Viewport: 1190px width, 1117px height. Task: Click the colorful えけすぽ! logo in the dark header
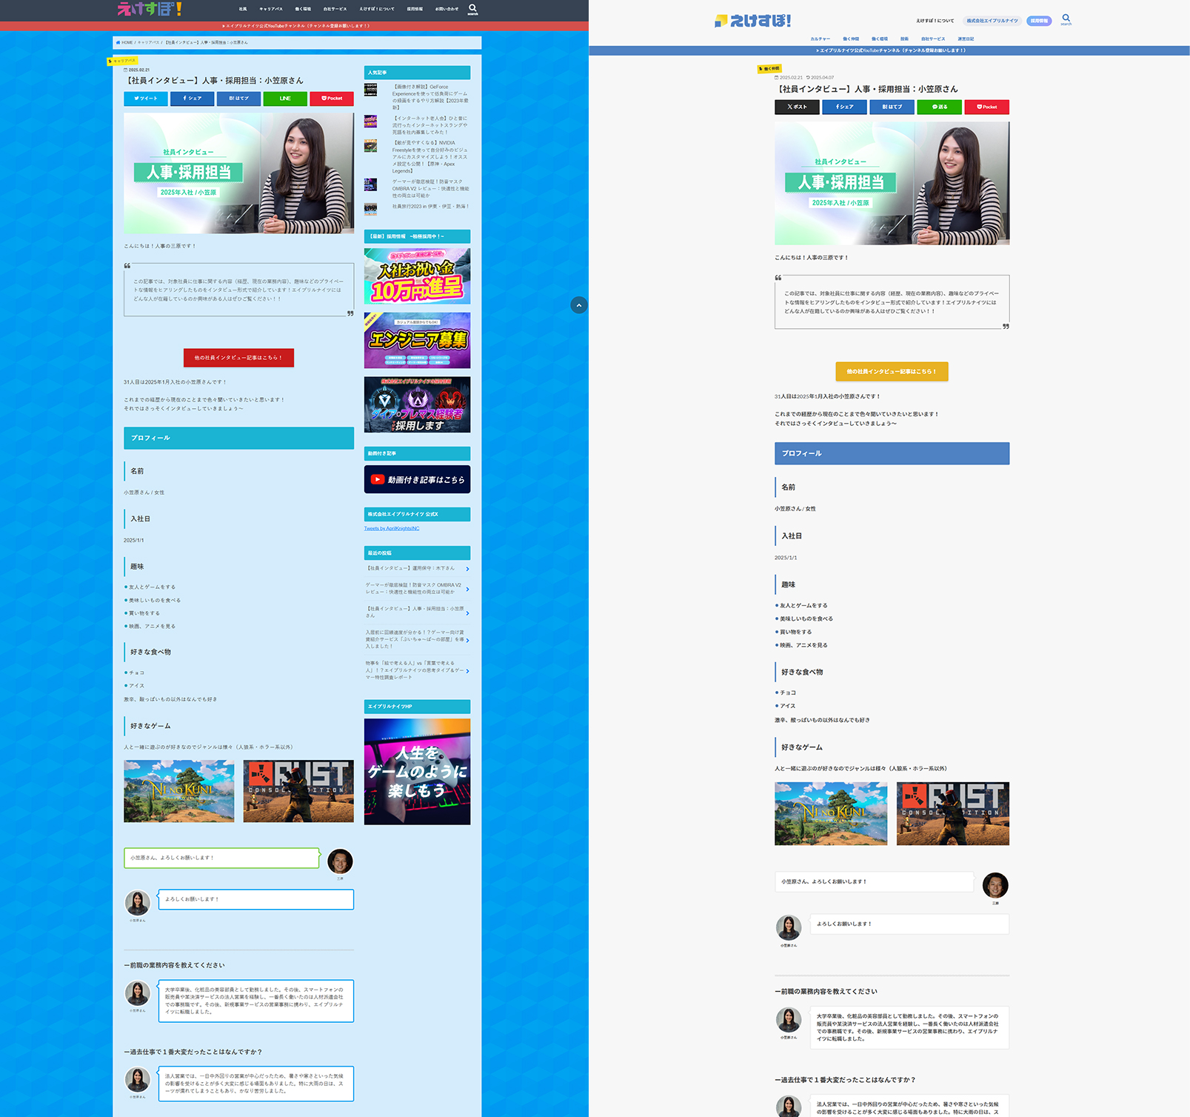tap(150, 9)
